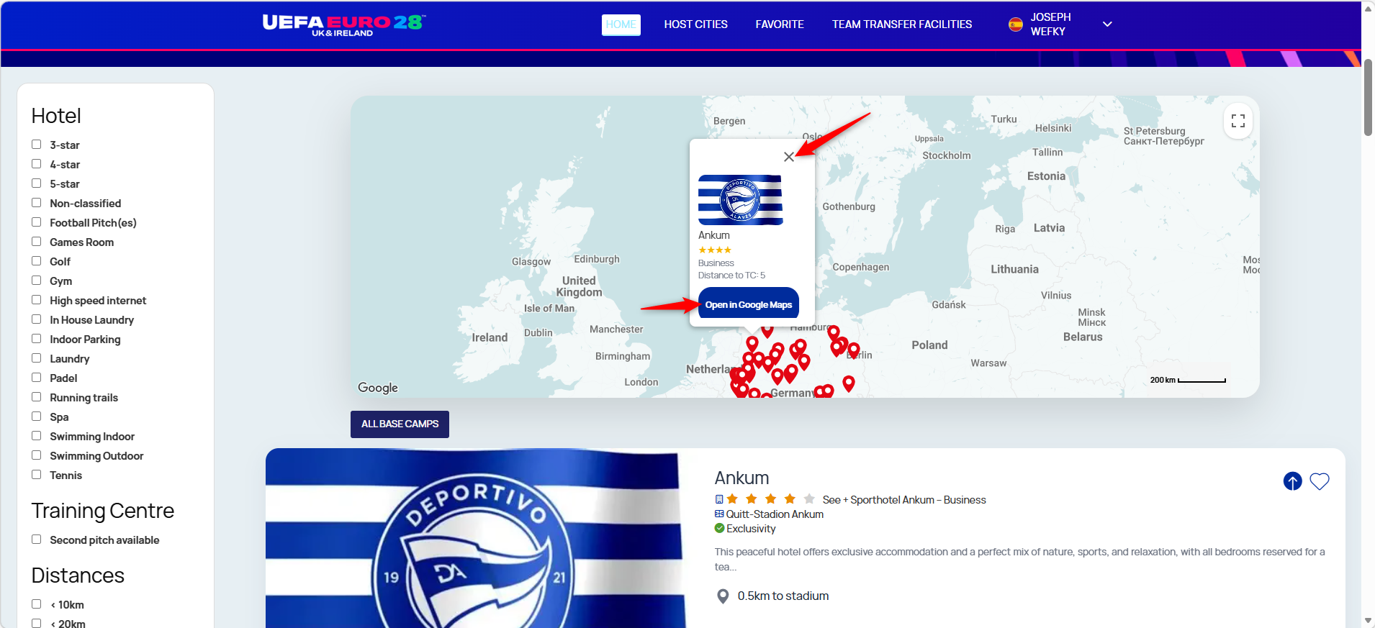Viewport: 1375px width, 628px height.
Task: Select the Laundry checkbox
Action: 37,358
